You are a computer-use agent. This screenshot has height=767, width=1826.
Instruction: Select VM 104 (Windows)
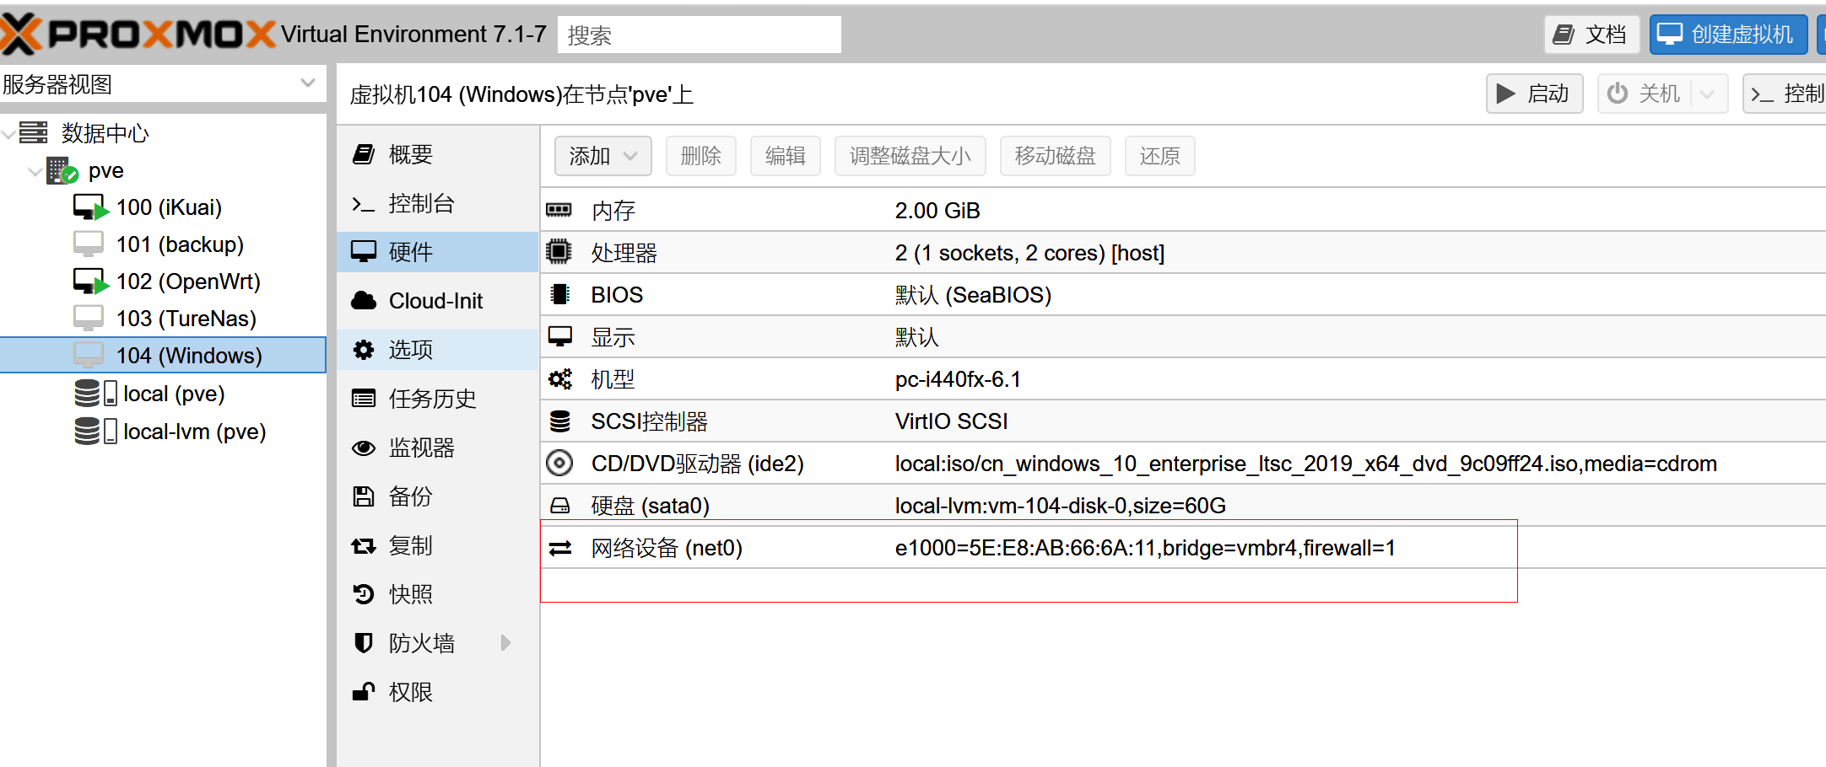[163, 355]
